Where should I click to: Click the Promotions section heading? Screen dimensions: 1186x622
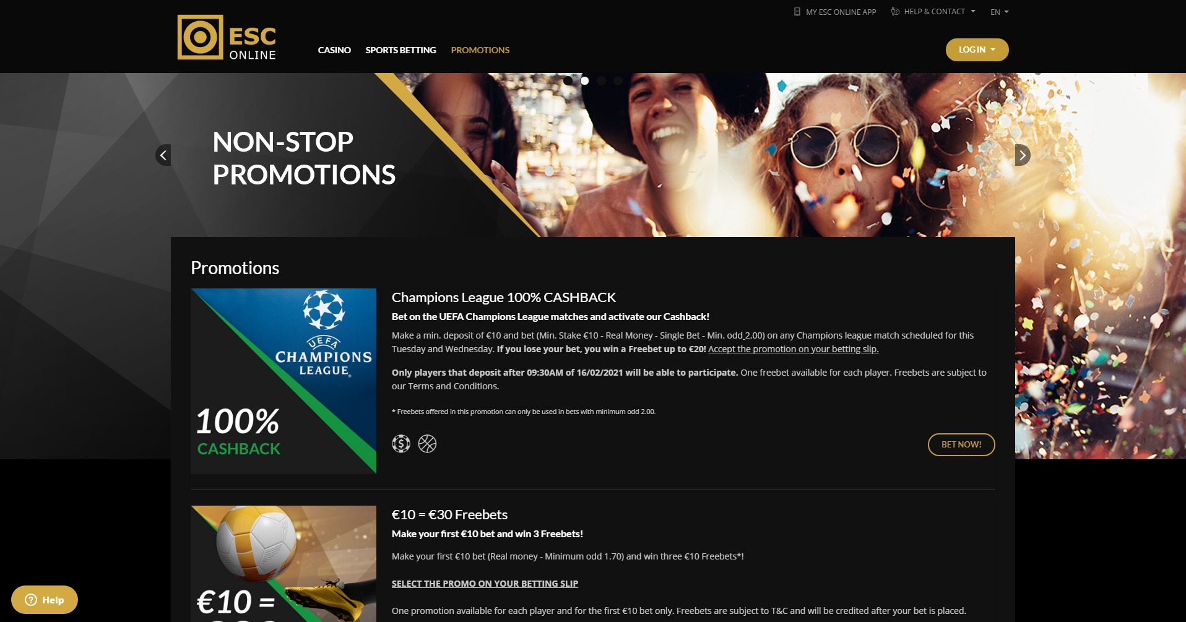click(x=235, y=268)
